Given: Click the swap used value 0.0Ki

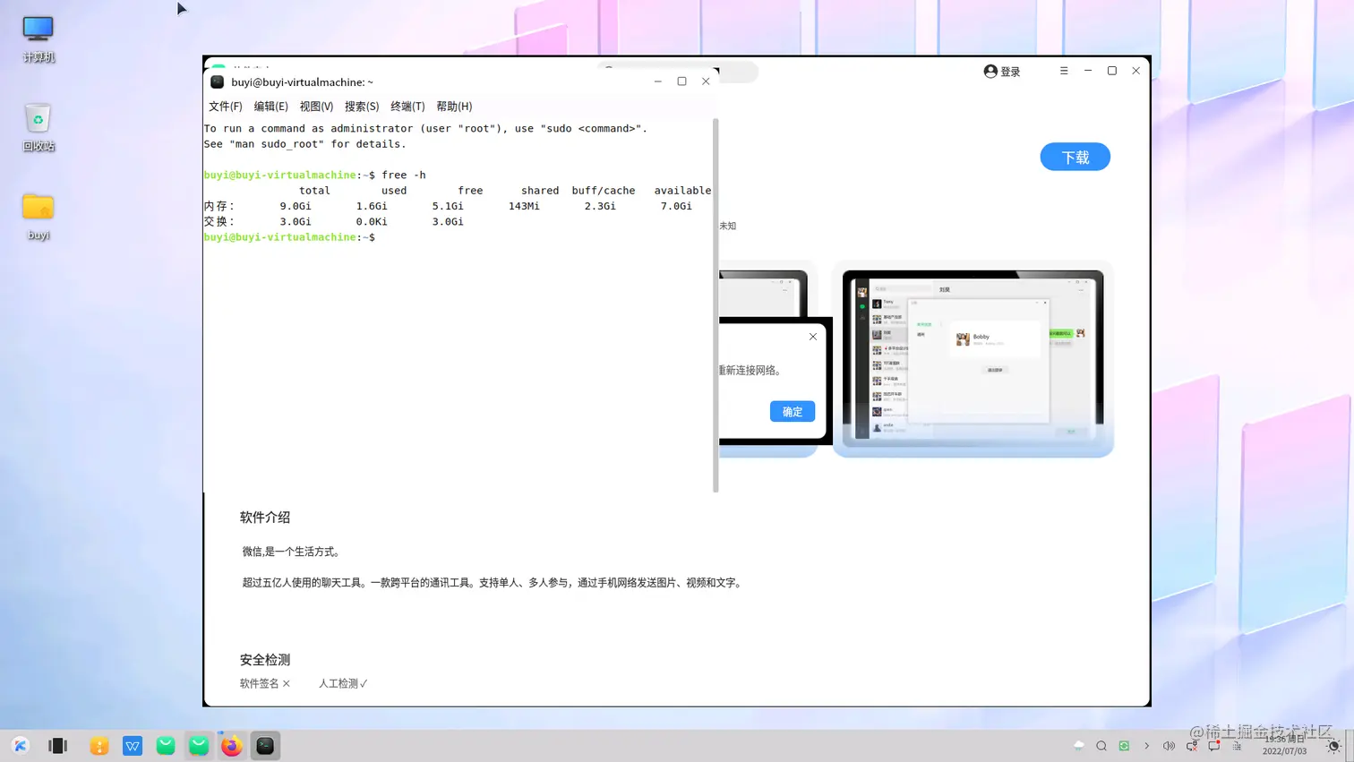Looking at the screenshot, I should click(372, 221).
